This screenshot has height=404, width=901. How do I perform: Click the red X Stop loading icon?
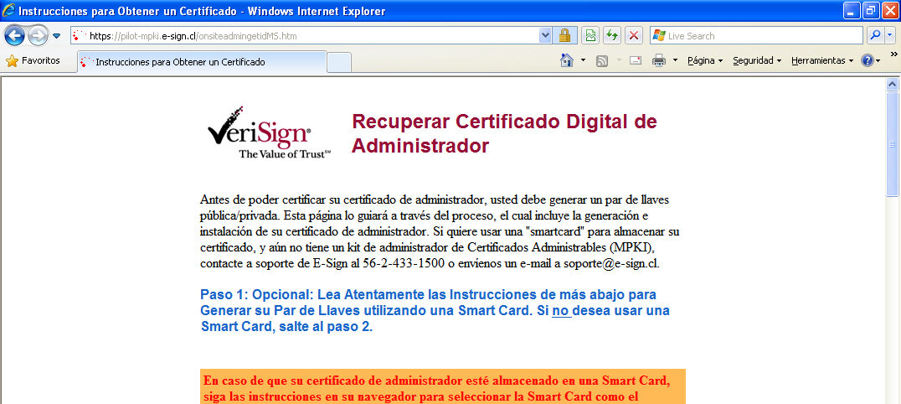click(x=634, y=36)
